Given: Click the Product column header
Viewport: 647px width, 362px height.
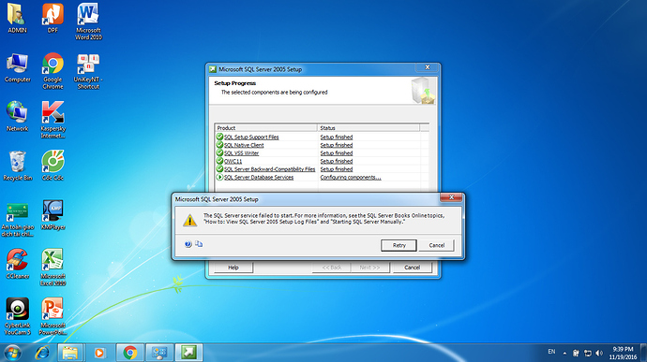Looking at the screenshot, I should click(266, 127).
